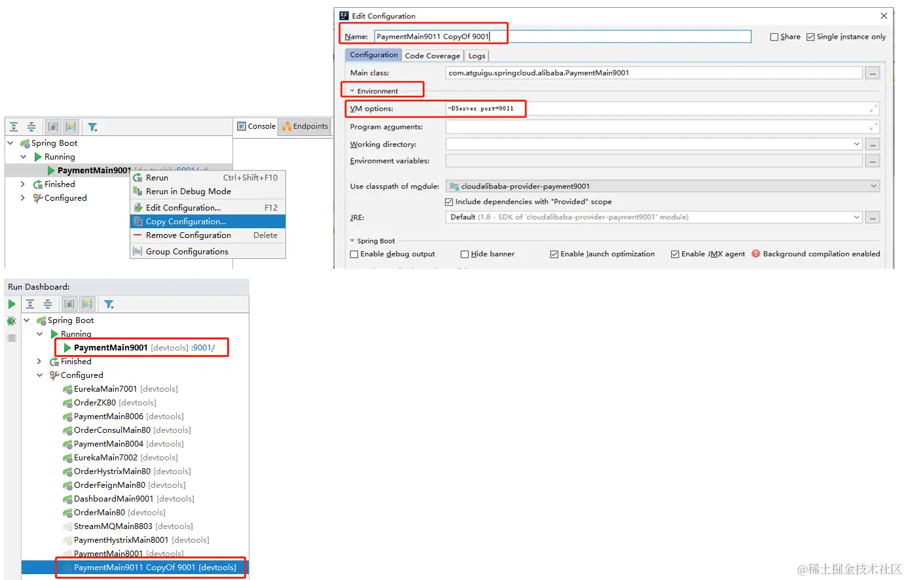
Task: Select Rerun from context menu
Action: coord(208,178)
